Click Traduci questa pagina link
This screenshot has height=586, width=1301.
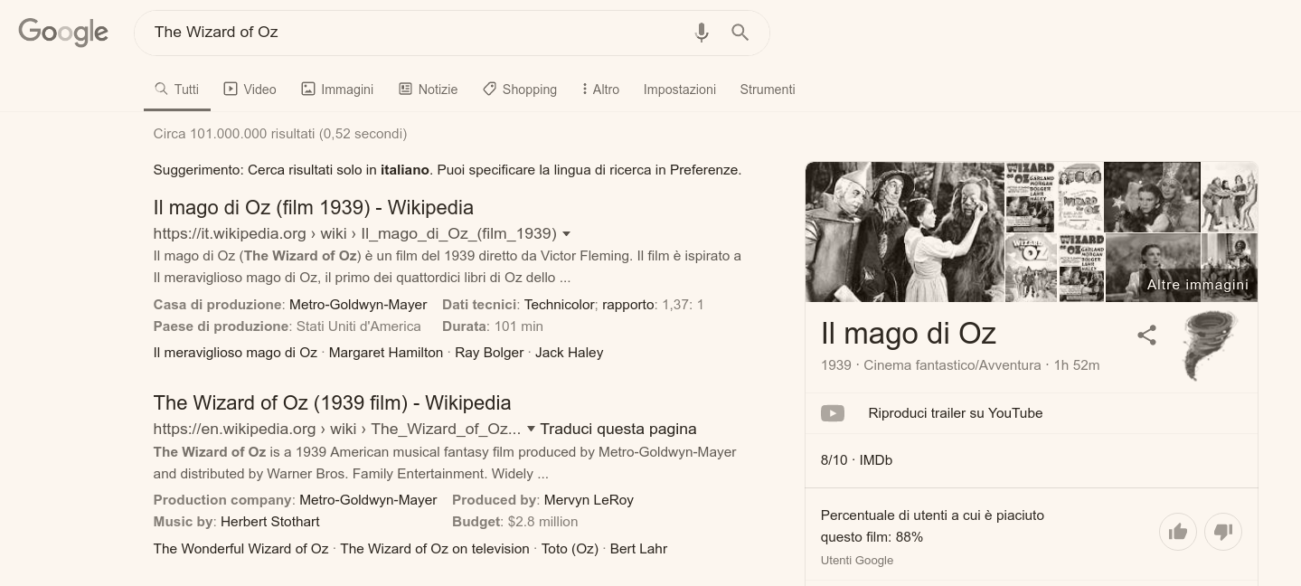[x=618, y=429]
